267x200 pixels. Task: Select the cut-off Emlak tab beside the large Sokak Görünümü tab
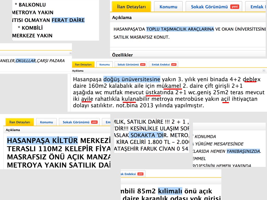click(x=256, y=7)
